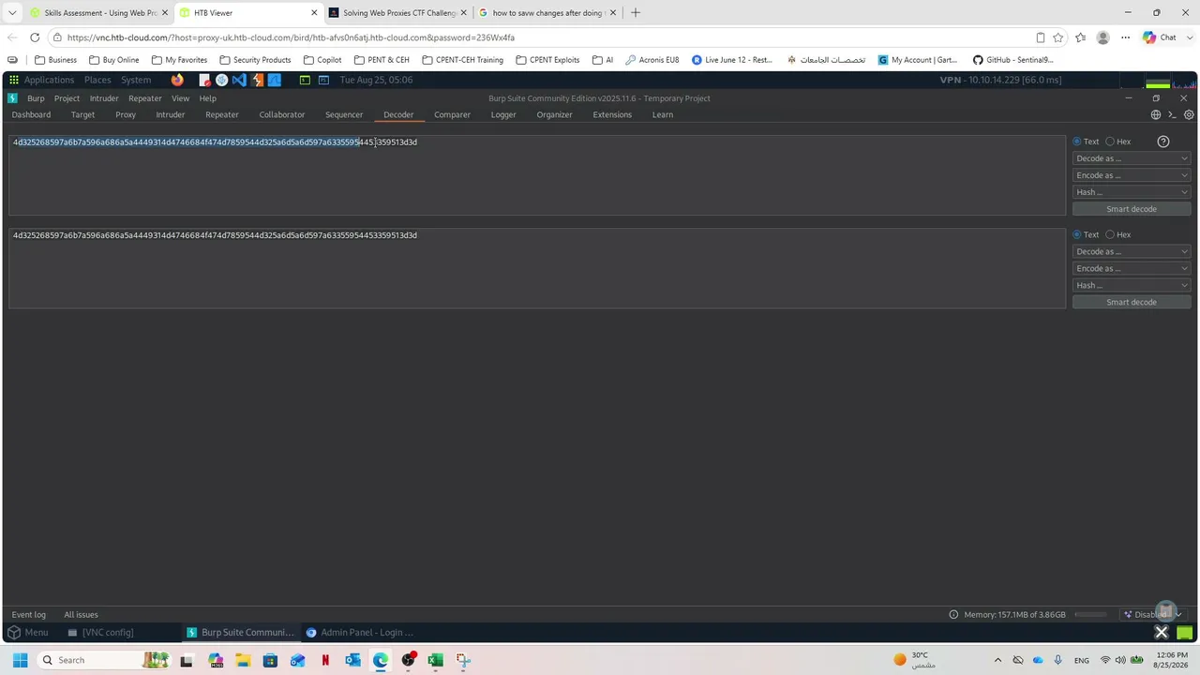Switch to the Repeater tab

(x=222, y=114)
